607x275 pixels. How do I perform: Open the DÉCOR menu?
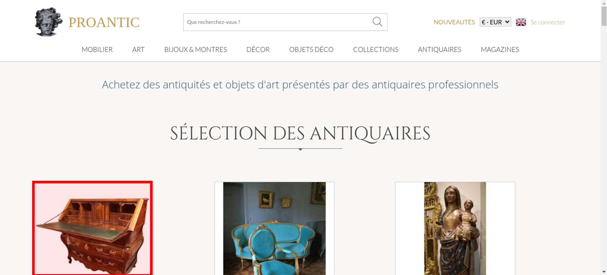point(258,49)
